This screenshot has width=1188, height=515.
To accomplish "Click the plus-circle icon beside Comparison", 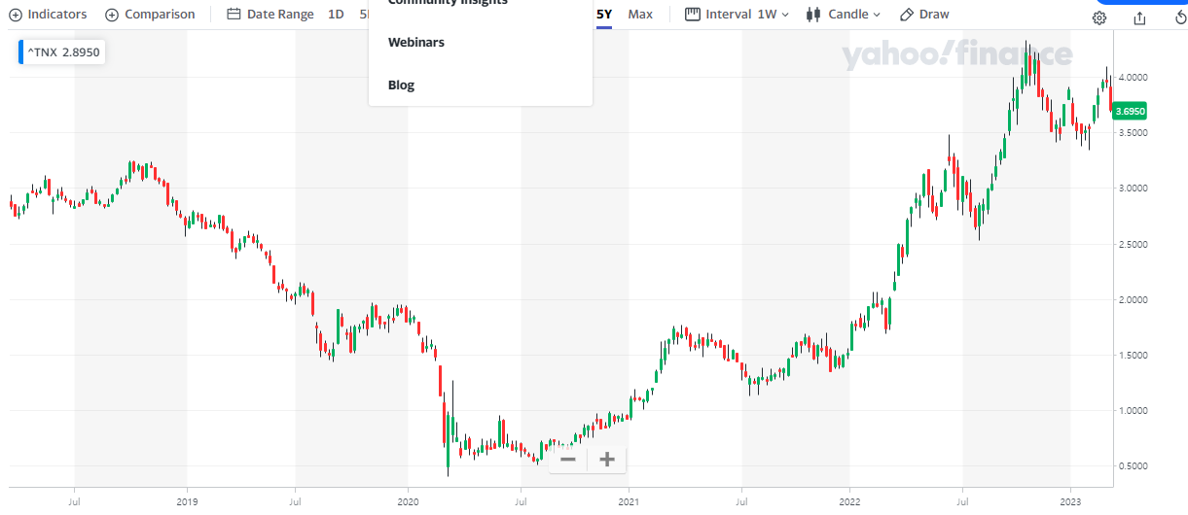I will (x=112, y=15).
